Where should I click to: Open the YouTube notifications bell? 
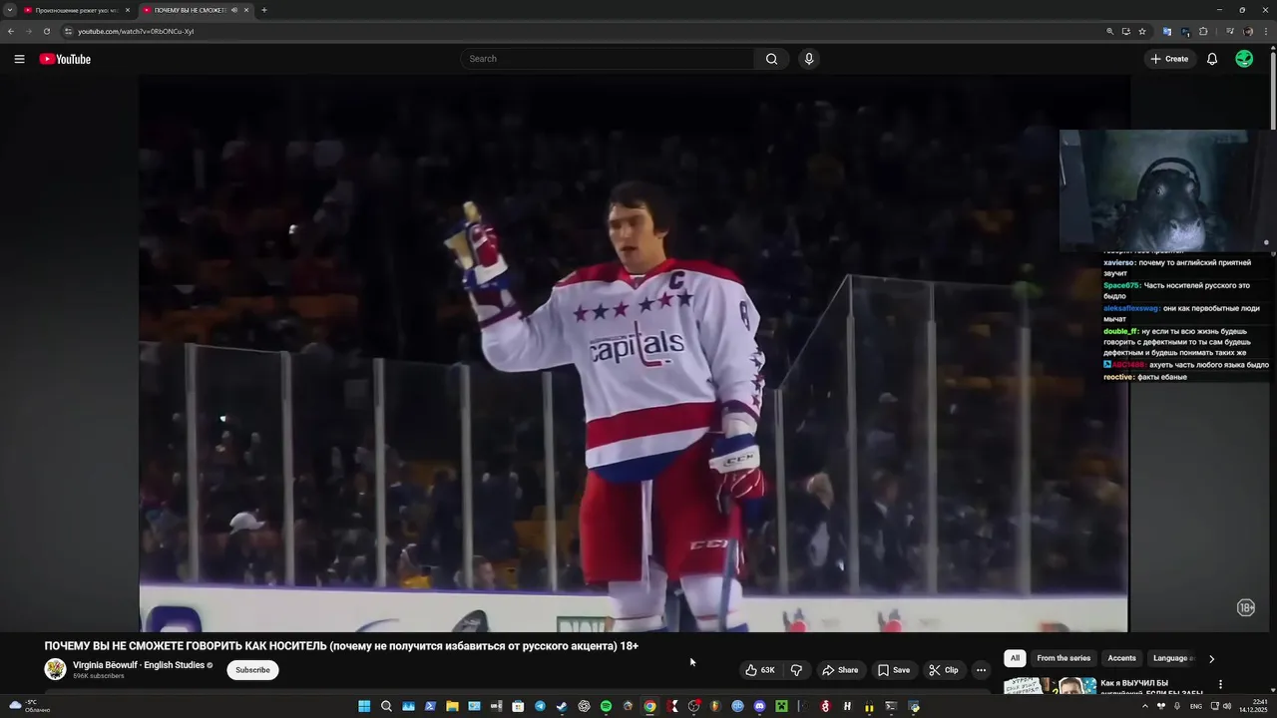coord(1212,59)
